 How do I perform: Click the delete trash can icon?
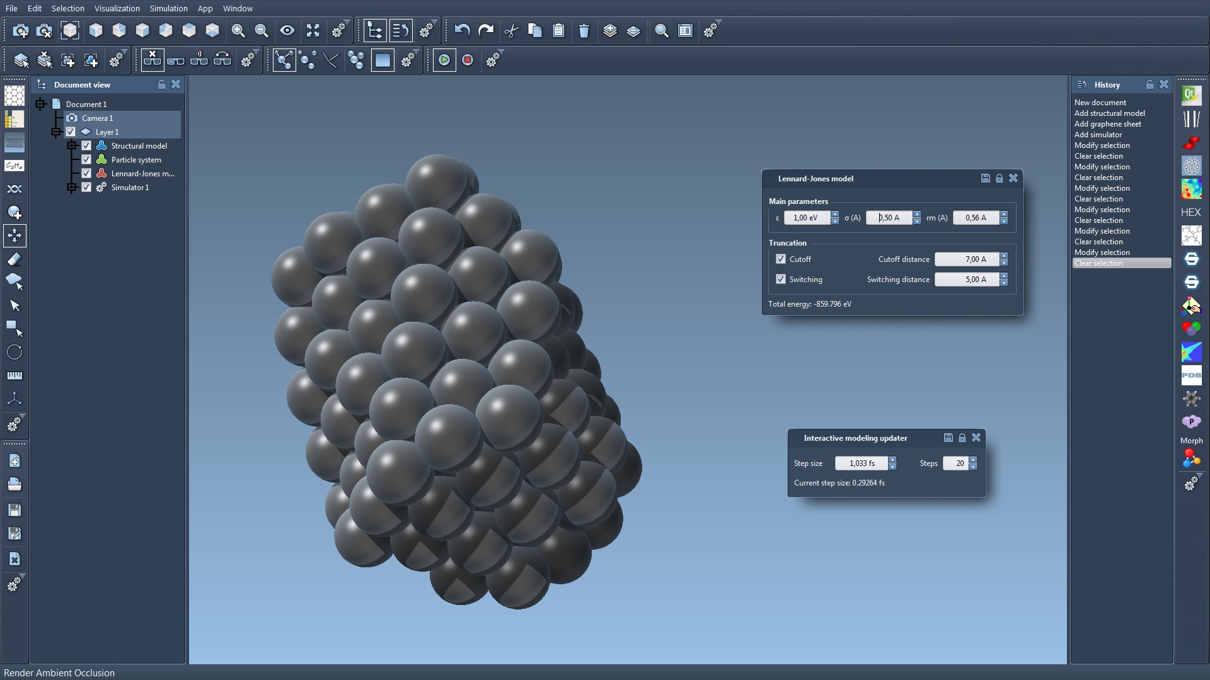click(x=584, y=30)
